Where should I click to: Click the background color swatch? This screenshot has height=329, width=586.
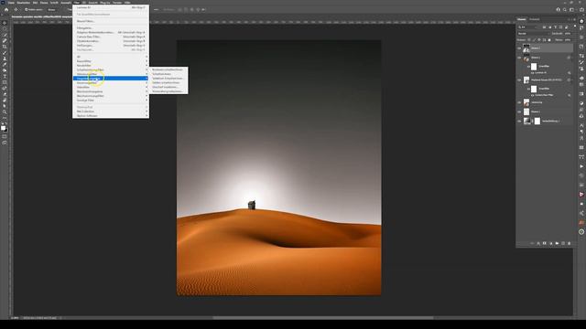coord(5,130)
